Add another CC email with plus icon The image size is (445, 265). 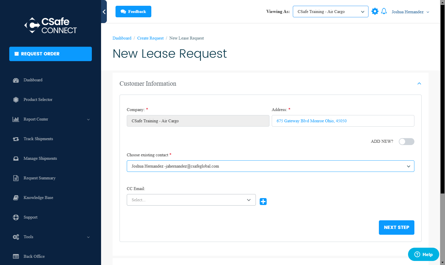click(263, 202)
